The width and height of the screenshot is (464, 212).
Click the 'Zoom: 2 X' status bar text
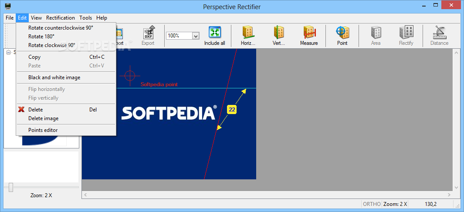tap(395, 204)
